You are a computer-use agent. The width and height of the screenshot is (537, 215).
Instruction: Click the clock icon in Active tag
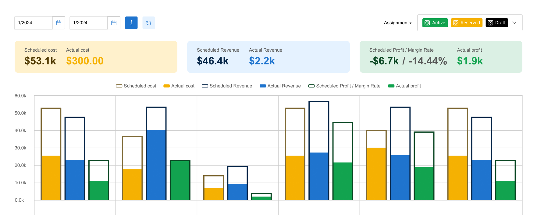tap(427, 23)
